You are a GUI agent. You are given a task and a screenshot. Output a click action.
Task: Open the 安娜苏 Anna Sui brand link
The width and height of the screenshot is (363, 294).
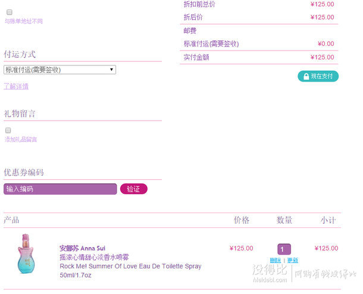82,248
